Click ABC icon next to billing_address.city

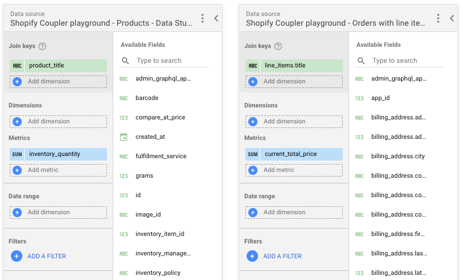point(359,157)
